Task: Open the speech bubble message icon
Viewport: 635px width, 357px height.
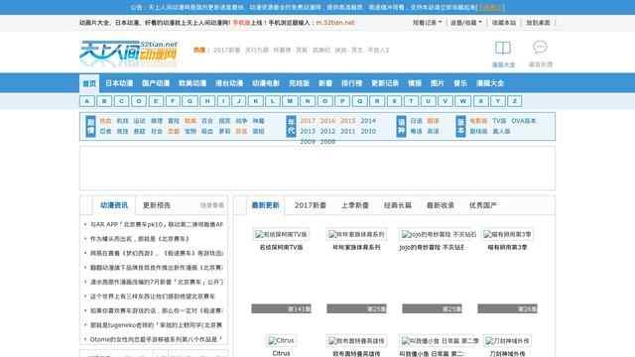Action: tap(540, 48)
